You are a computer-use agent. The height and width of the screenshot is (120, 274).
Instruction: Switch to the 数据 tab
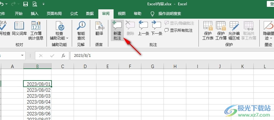(x=90, y=14)
